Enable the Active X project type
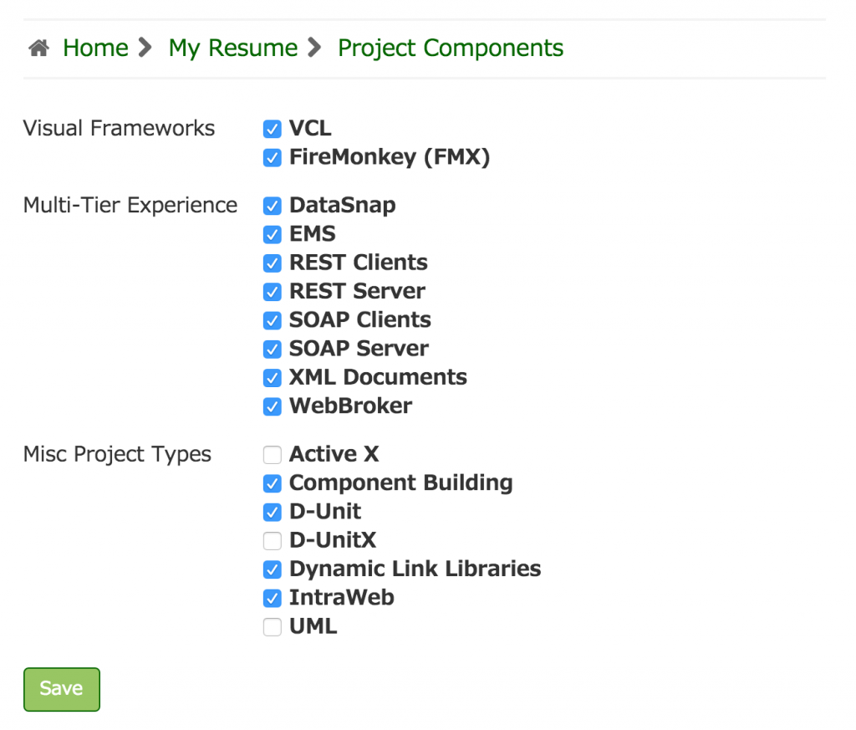Screen dimensions: 856x730 click(x=272, y=454)
